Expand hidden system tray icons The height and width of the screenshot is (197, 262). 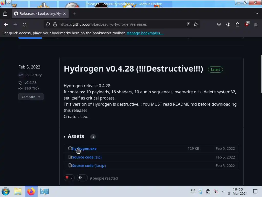tap(223, 191)
